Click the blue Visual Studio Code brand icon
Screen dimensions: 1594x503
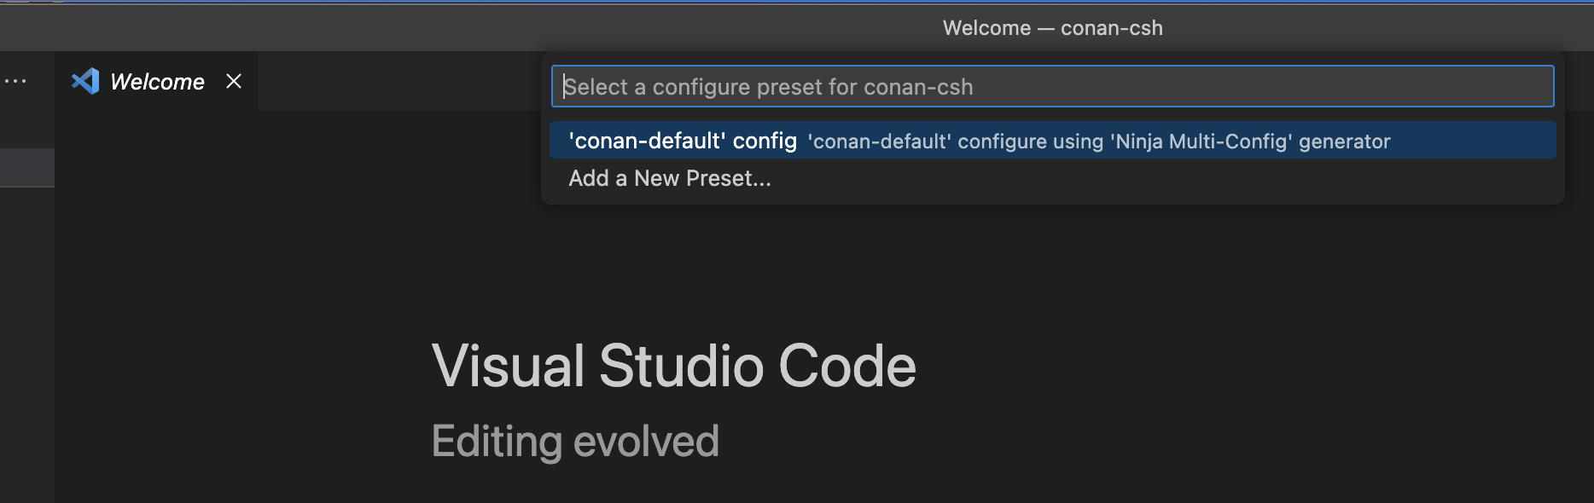tap(84, 81)
